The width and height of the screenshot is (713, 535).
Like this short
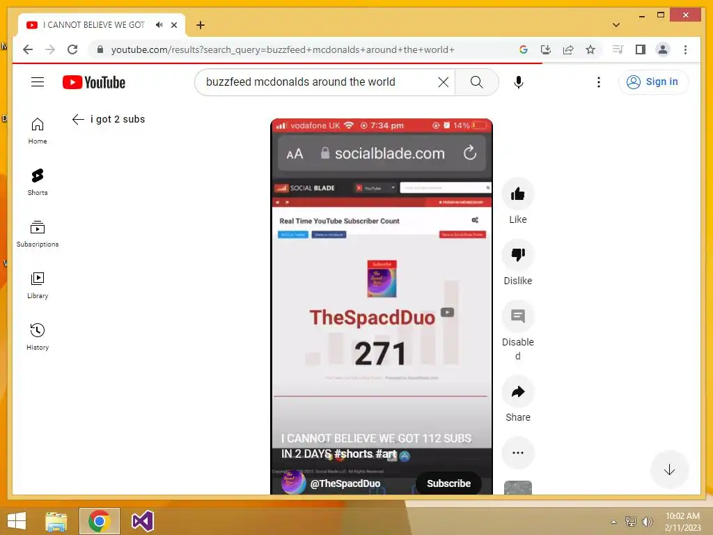tap(517, 194)
